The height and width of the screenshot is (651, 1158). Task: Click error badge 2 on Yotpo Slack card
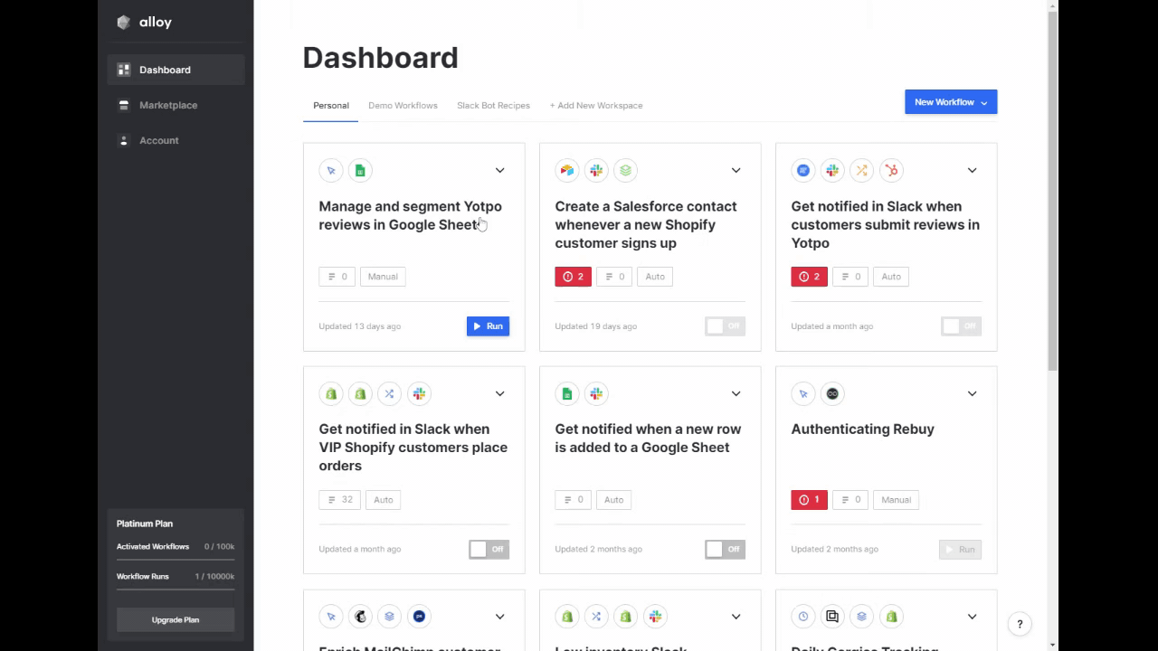[810, 277]
